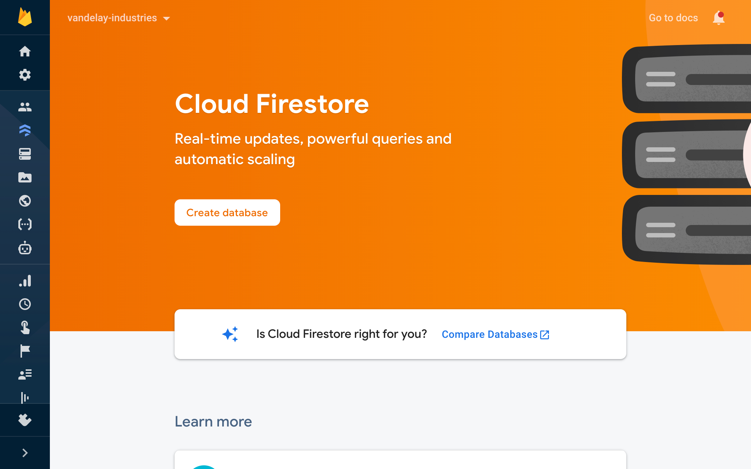The width and height of the screenshot is (751, 469).
Task: Open Authentication users icon in sidebar
Action: pos(25,107)
